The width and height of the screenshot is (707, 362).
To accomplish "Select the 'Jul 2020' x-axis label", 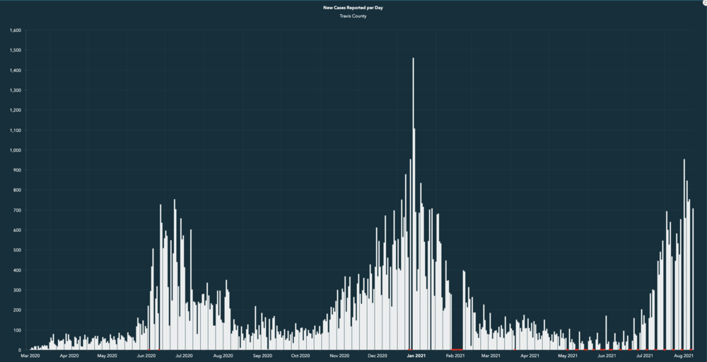I will click(184, 356).
